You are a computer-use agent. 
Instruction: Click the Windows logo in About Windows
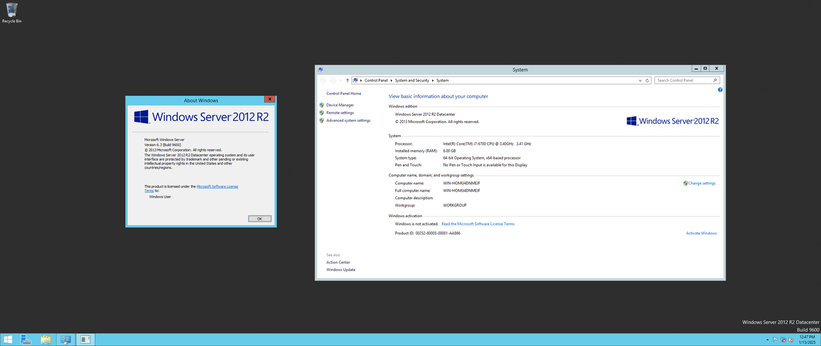tap(141, 117)
